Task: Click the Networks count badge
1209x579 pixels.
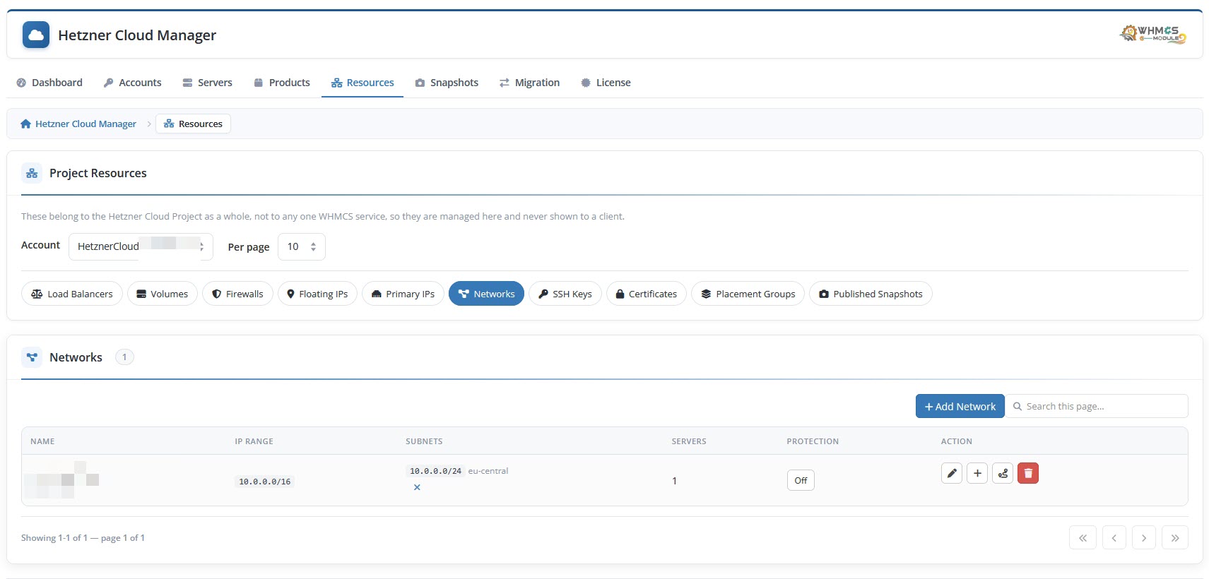Action: tap(124, 357)
